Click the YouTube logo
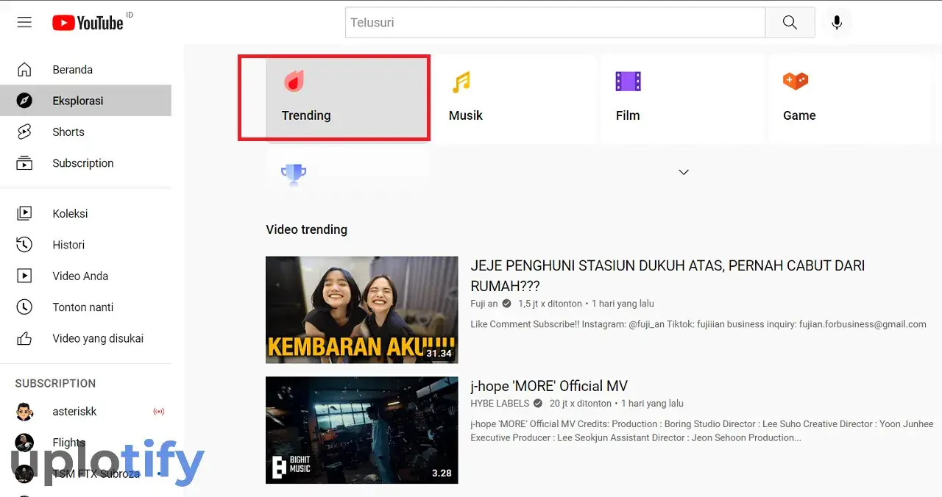This screenshot has width=942, height=497. [x=88, y=23]
